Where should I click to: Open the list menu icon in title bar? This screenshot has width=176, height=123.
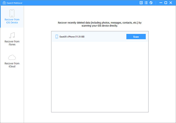point(146,3)
